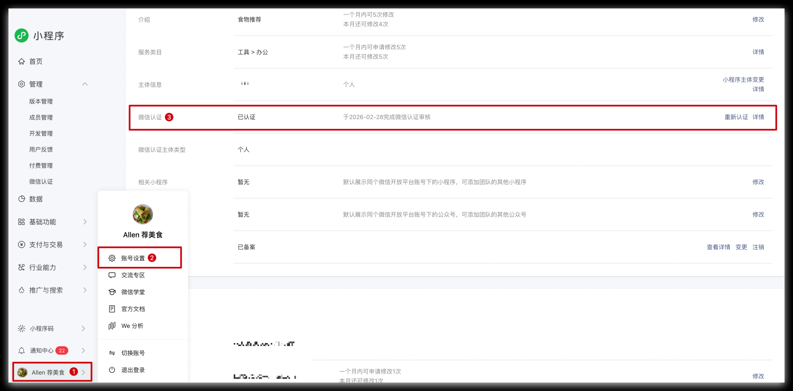
Task: Click 修改 link in 公众号 row
Action: coord(758,215)
